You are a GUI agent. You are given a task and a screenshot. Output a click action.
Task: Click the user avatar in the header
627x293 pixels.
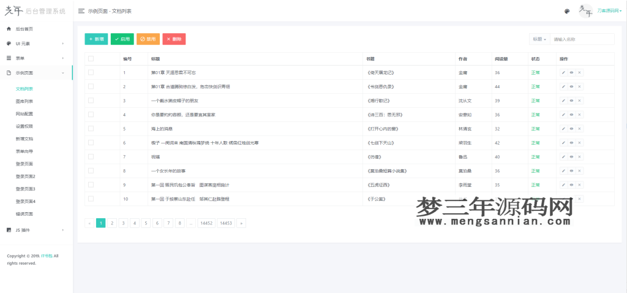586,11
